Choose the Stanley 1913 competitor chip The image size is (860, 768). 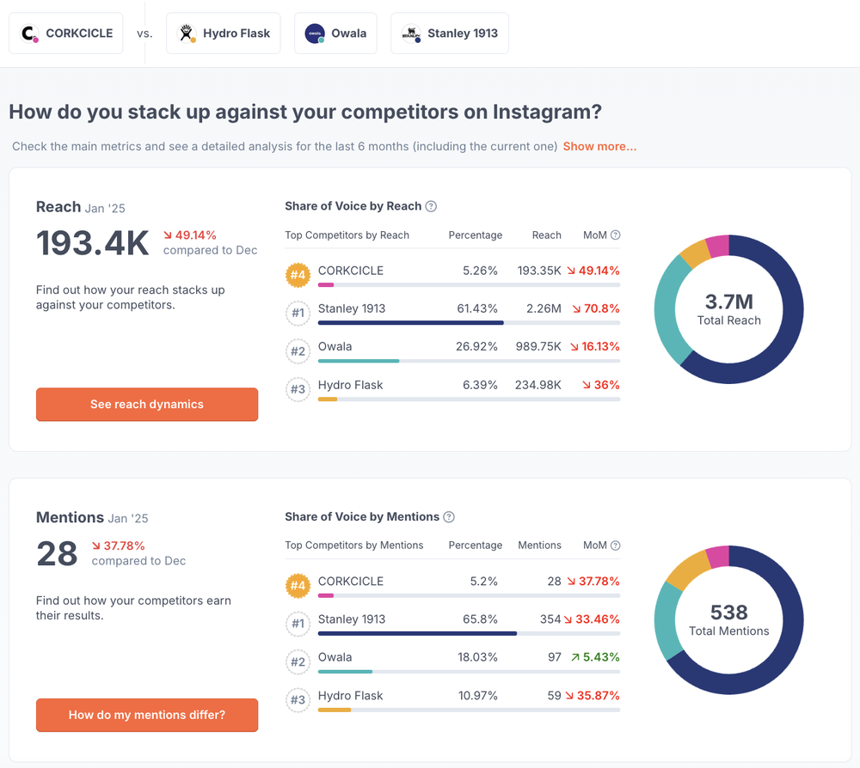[450, 34]
